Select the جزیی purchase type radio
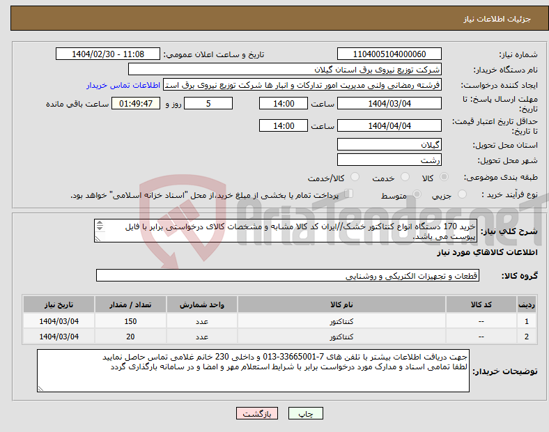Image resolution: width=549 pixels, height=432 pixels. 462,194
